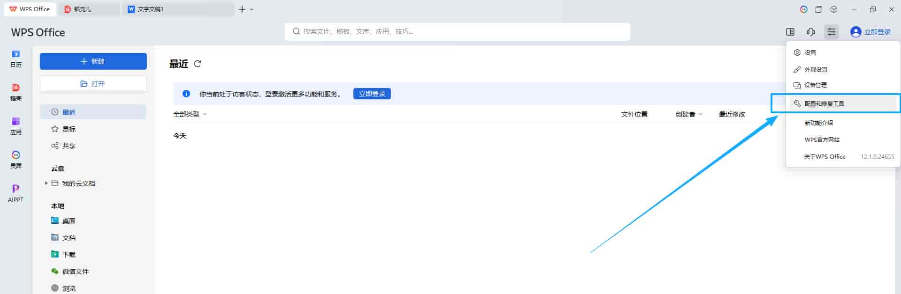901x294 pixels.
Task: Click the 今天 group label
Action: (180, 136)
